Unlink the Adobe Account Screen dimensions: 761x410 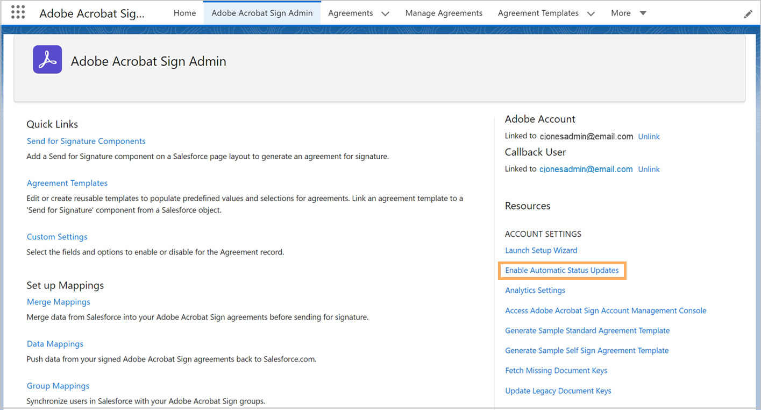pos(649,137)
